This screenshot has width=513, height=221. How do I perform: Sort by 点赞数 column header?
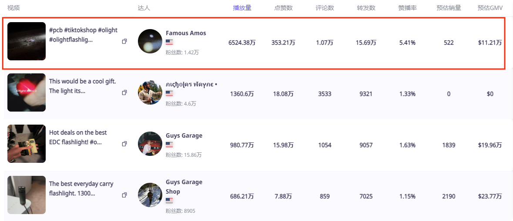283,8
